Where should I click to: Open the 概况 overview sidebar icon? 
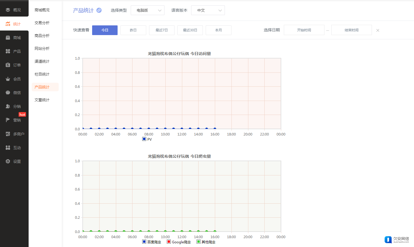click(8, 10)
